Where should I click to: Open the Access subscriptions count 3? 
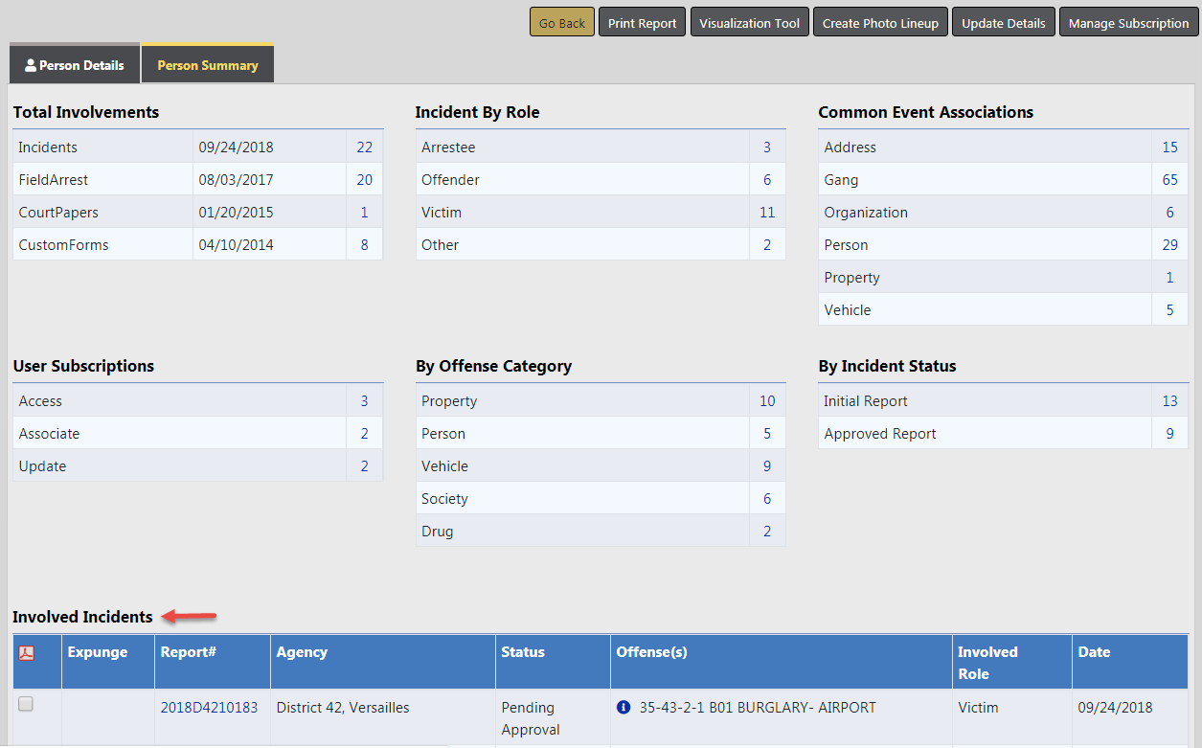tap(364, 401)
